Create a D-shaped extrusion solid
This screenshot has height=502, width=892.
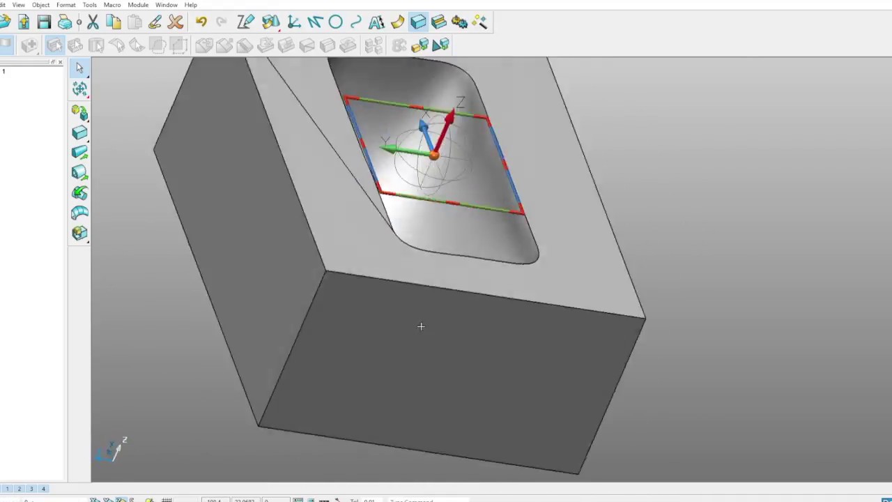tap(79, 172)
